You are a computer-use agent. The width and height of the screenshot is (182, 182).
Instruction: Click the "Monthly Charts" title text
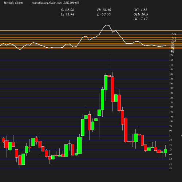tap(13, 3)
